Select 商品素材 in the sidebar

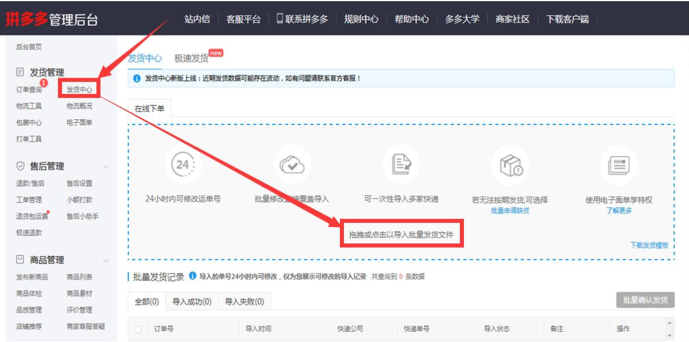(80, 293)
